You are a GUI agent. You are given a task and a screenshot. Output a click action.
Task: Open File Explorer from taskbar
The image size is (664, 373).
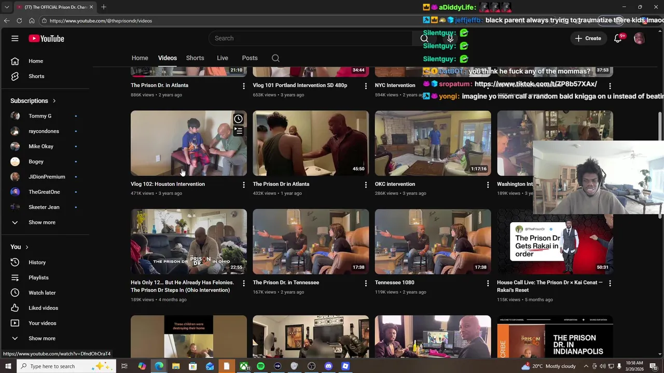coord(176,366)
